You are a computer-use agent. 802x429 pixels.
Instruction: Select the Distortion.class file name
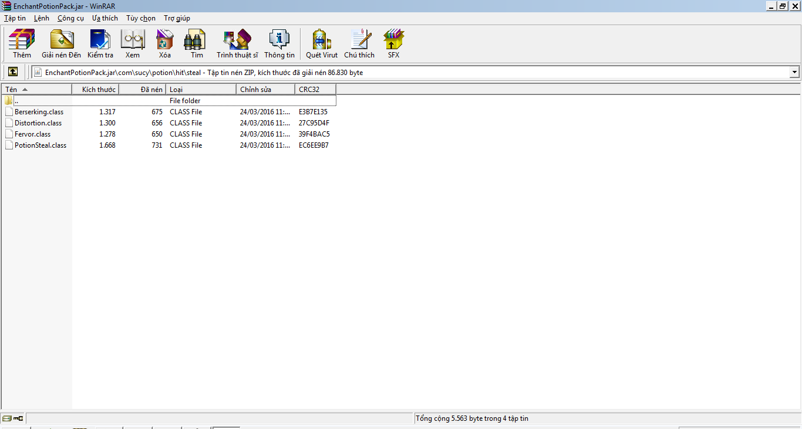click(x=38, y=122)
